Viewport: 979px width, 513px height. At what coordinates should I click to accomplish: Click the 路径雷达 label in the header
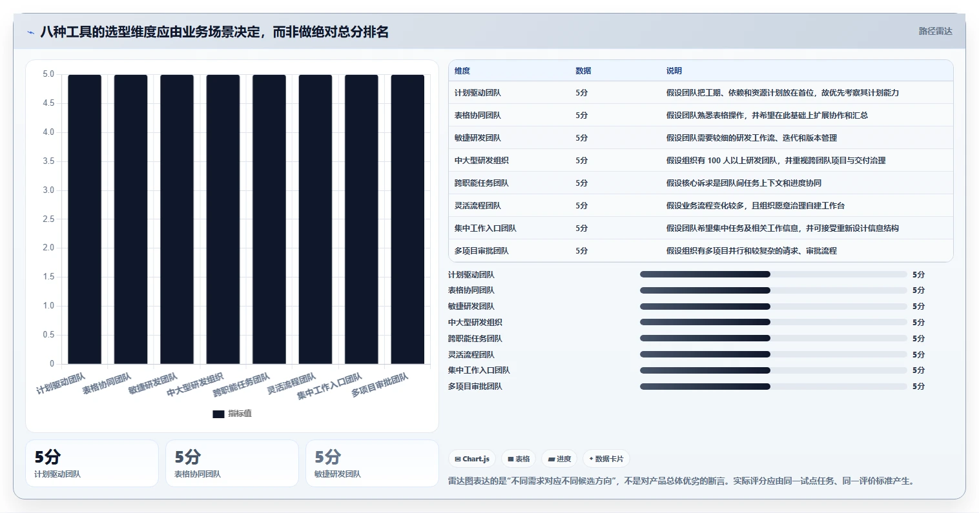(936, 31)
